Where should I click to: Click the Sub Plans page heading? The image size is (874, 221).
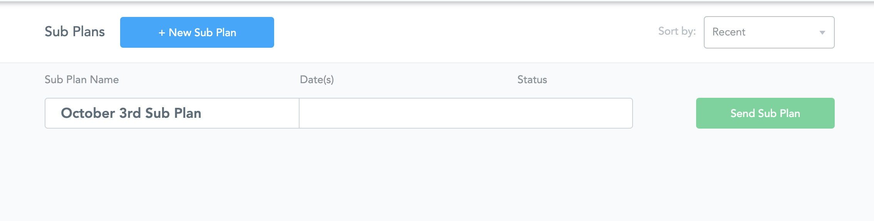coord(75,32)
